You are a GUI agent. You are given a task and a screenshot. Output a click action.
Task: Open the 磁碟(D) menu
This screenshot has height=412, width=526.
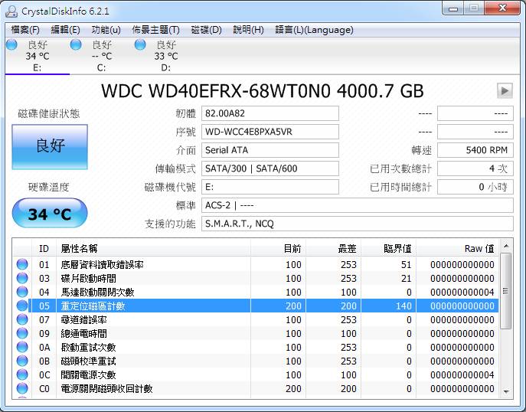206,30
